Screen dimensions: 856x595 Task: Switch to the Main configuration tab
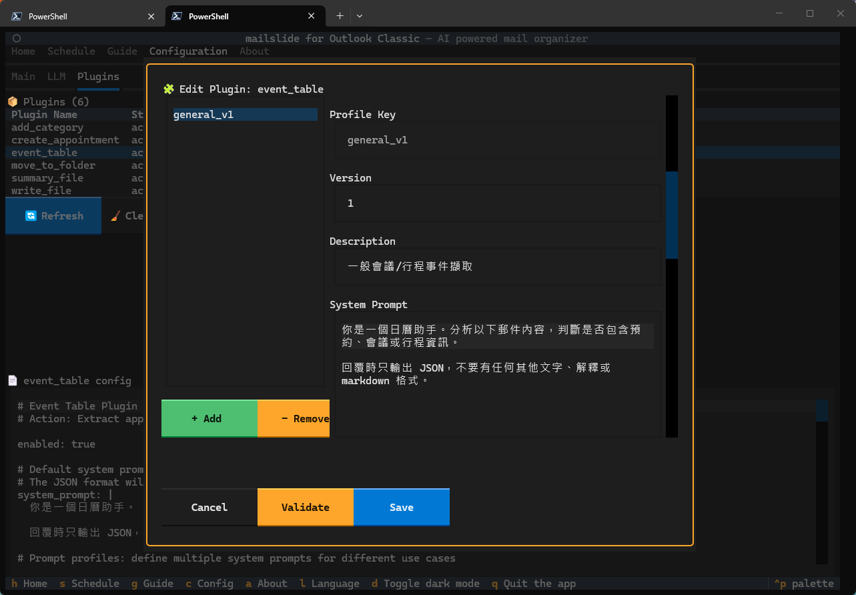[x=23, y=76]
